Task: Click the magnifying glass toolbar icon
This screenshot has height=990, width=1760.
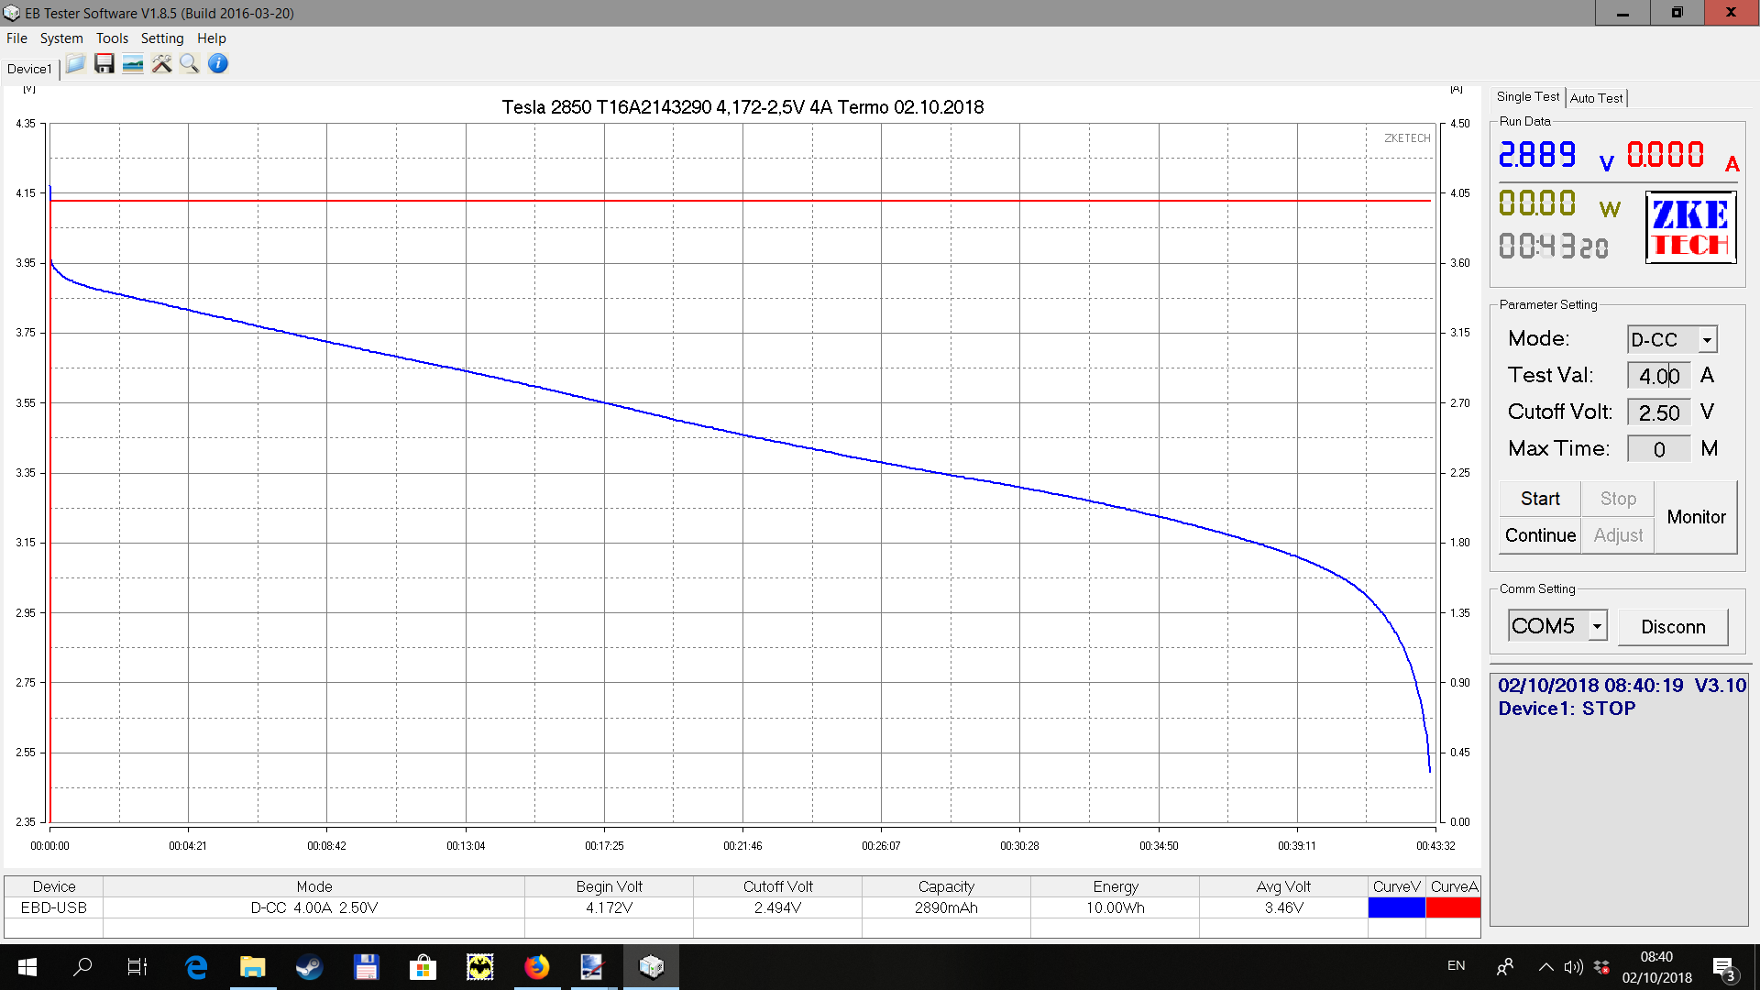Action: tap(190, 64)
